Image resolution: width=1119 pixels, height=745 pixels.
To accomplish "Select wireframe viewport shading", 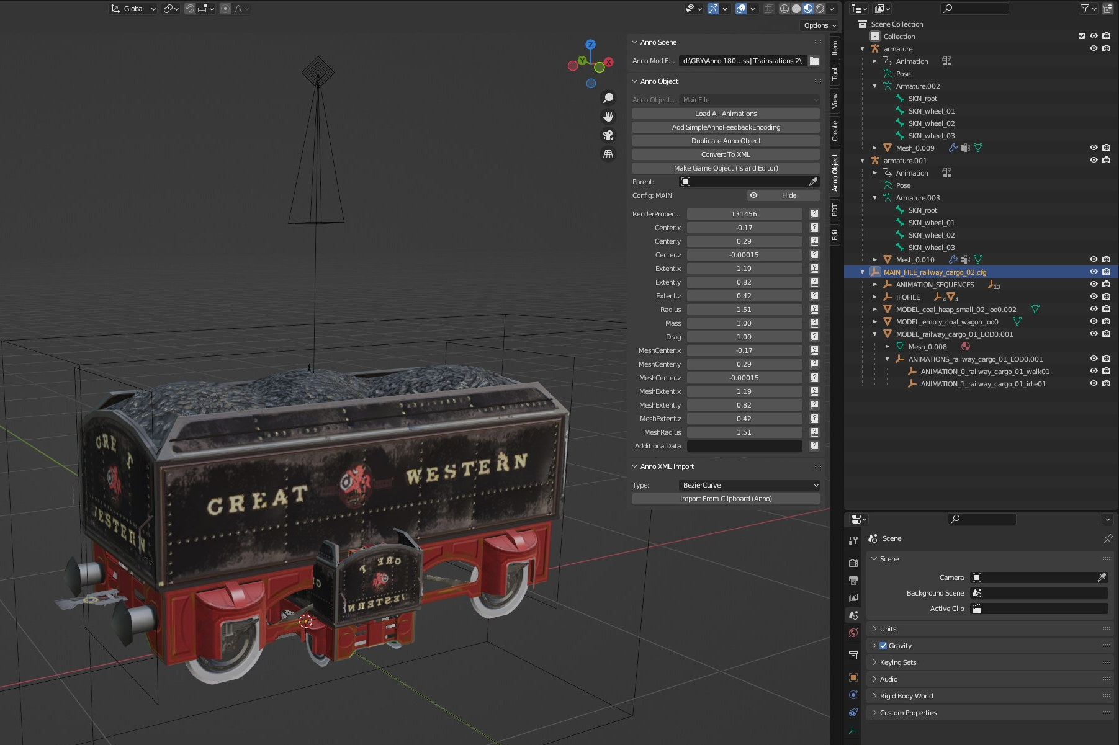I will tap(784, 9).
